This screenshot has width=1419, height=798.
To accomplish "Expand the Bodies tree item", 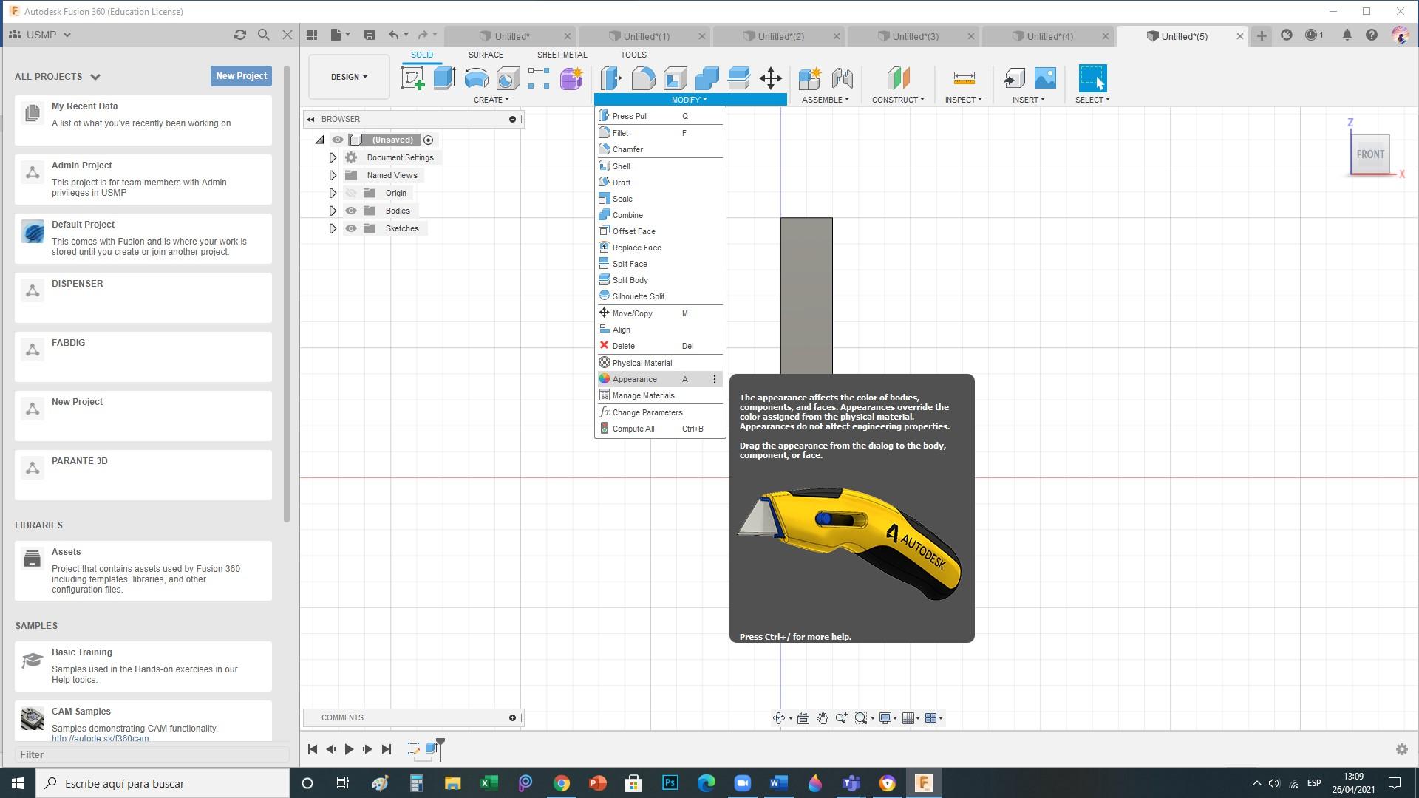I will 333,211.
